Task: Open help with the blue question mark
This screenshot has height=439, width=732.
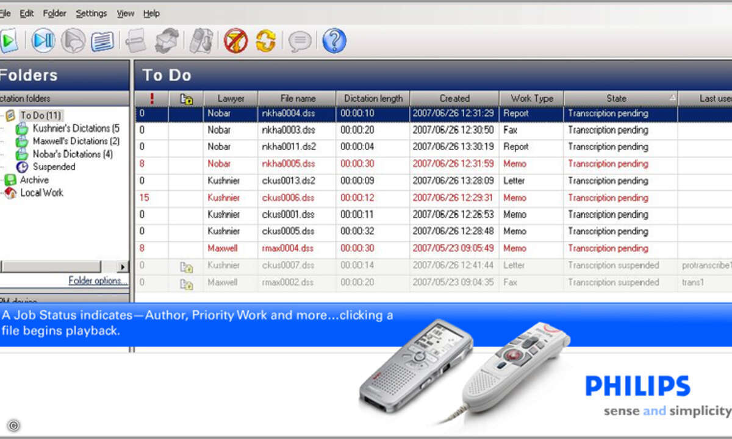Action: tap(334, 41)
